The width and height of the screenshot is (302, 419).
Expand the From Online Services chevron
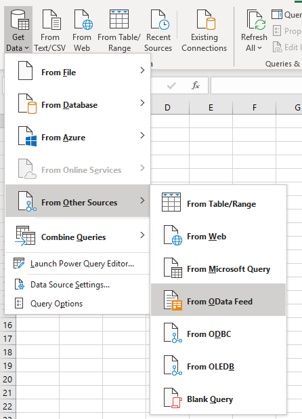click(x=142, y=168)
